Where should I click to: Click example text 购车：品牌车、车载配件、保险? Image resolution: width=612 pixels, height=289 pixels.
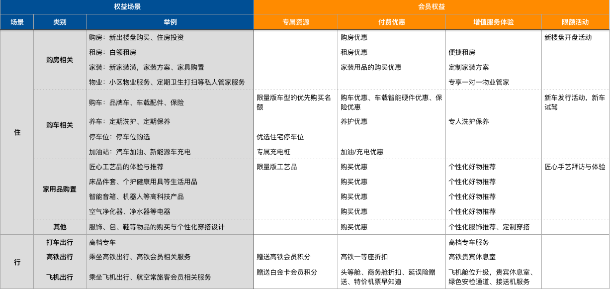tap(136, 102)
